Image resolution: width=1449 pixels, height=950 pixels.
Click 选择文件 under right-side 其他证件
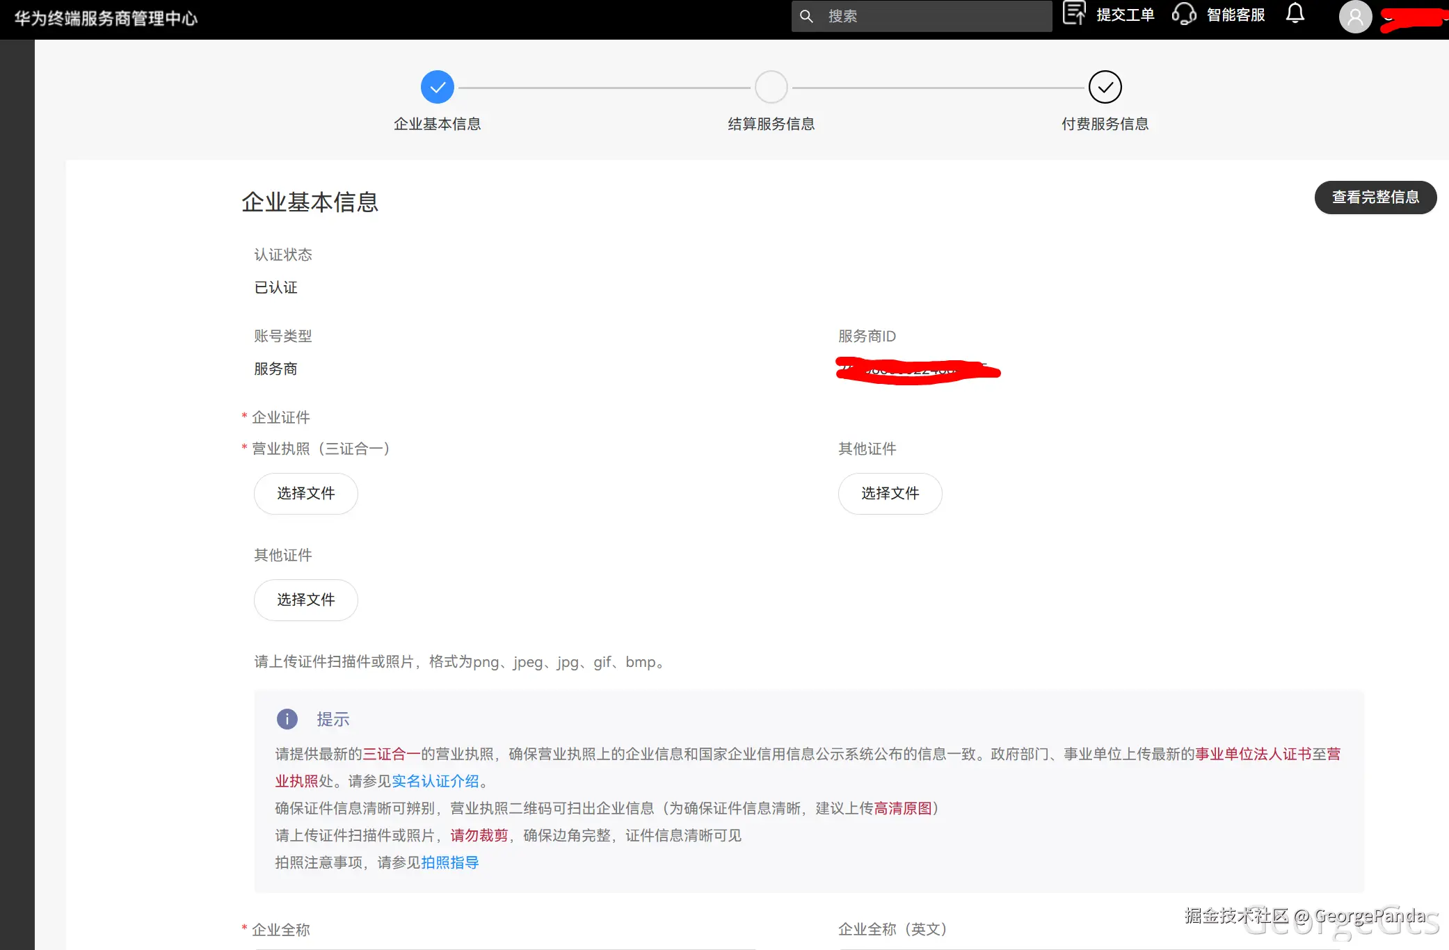[x=890, y=493]
